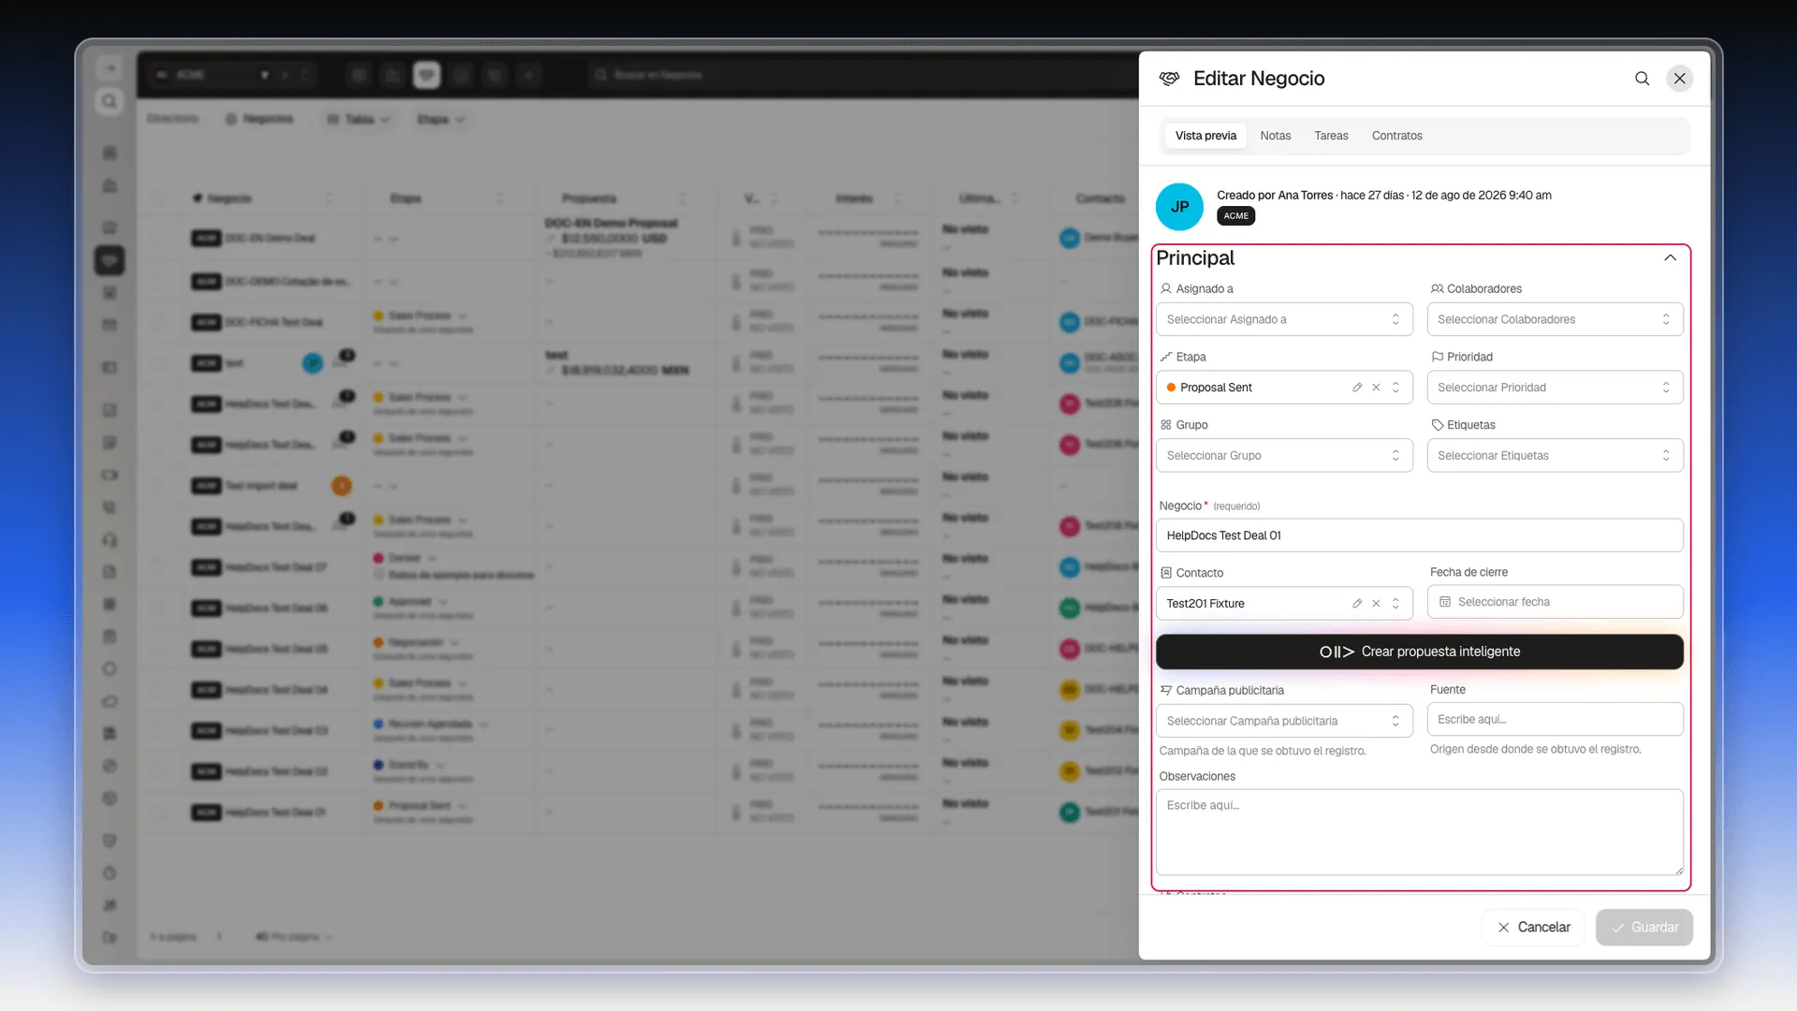
Task: Click Crear propuesta inteligente button
Action: [1419, 652]
